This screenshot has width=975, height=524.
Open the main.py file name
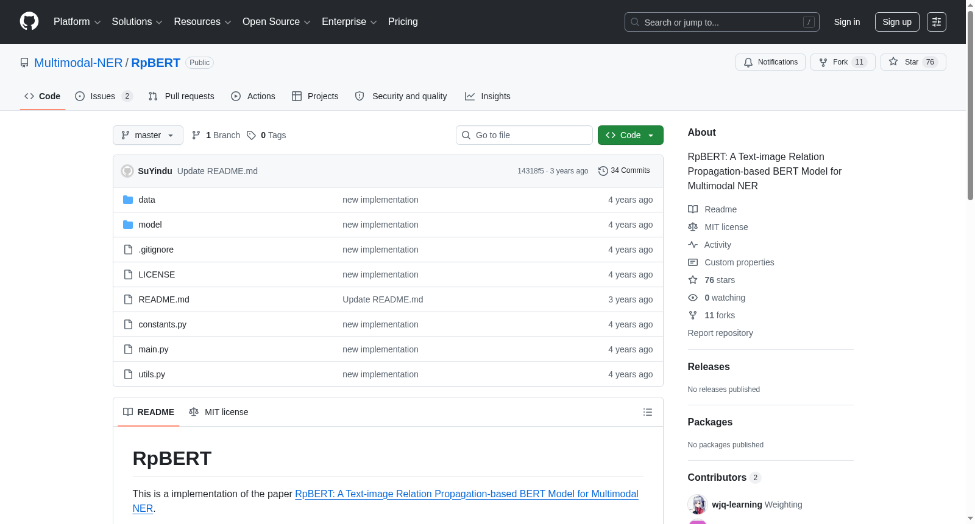point(154,349)
